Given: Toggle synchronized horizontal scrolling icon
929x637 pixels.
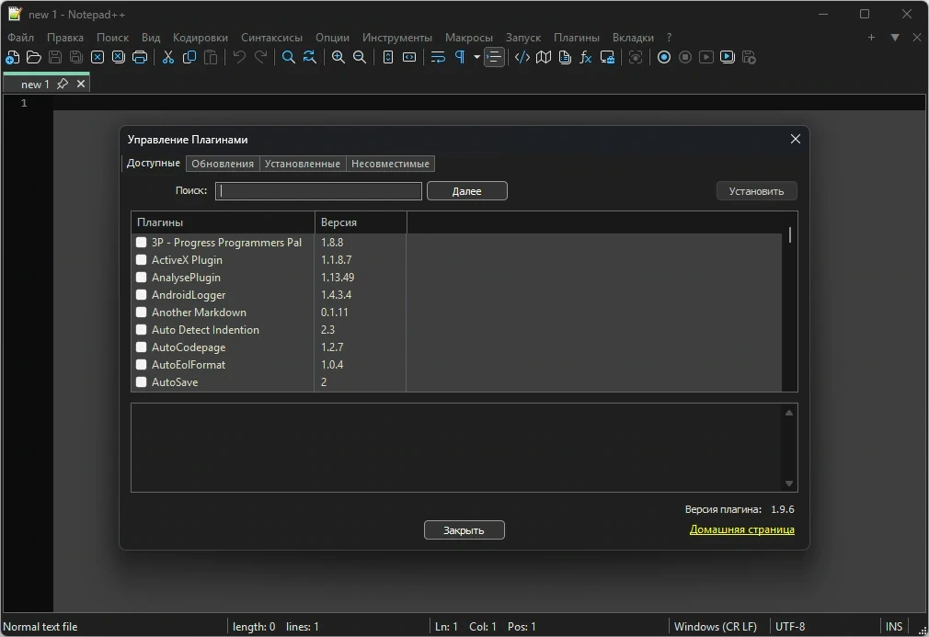Looking at the screenshot, I should click(409, 57).
